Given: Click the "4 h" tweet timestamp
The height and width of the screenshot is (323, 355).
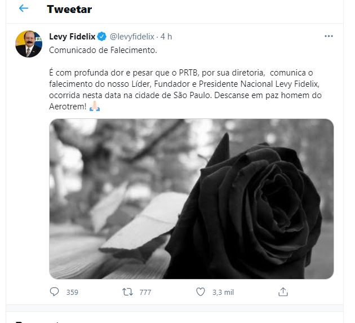Looking at the screenshot, I should click(166, 37).
